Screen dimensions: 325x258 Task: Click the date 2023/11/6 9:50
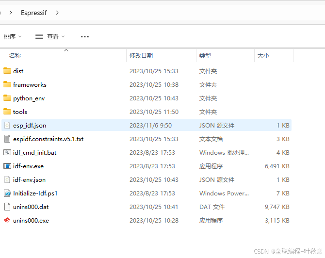tap(150, 126)
